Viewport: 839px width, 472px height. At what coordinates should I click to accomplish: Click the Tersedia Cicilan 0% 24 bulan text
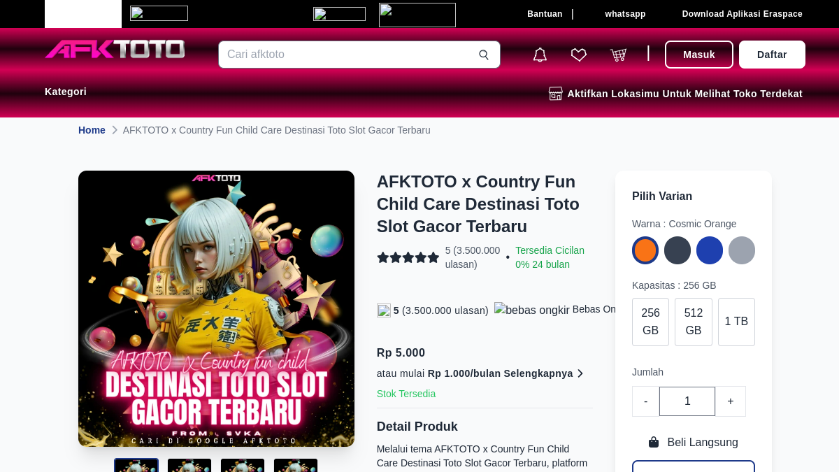(550, 257)
